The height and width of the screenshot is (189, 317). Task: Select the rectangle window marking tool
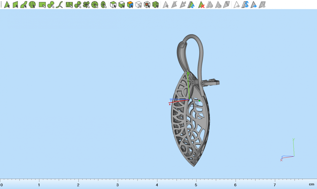[42, 4]
